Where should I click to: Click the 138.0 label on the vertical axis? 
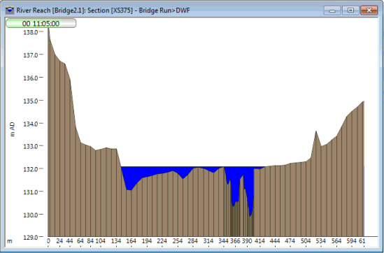click(31, 32)
